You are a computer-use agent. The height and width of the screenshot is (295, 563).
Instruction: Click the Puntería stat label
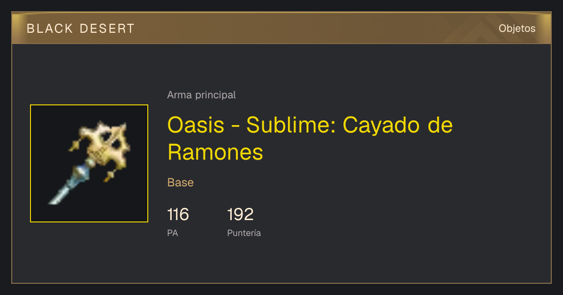pyautogui.click(x=244, y=233)
